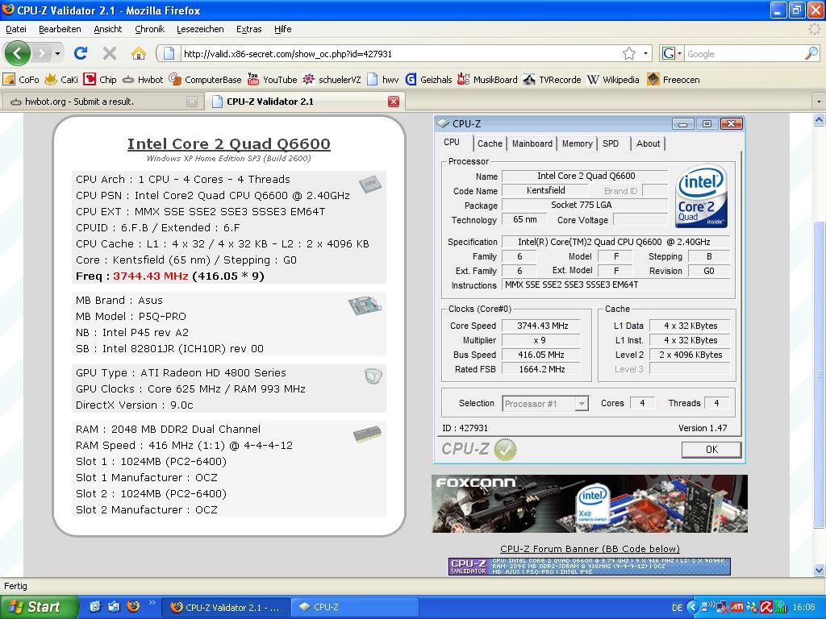Open the TVRecorde bookmark
The image size is (826, 619).
552,80
